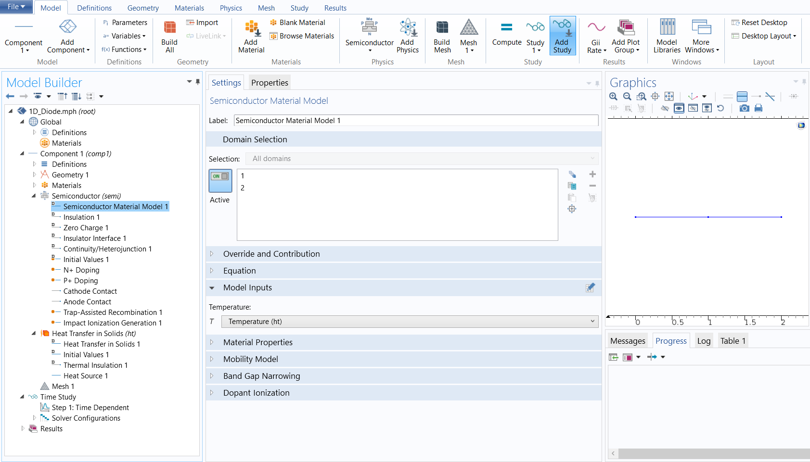Open the Temperature (ht) dropdown

click(410, 322)
